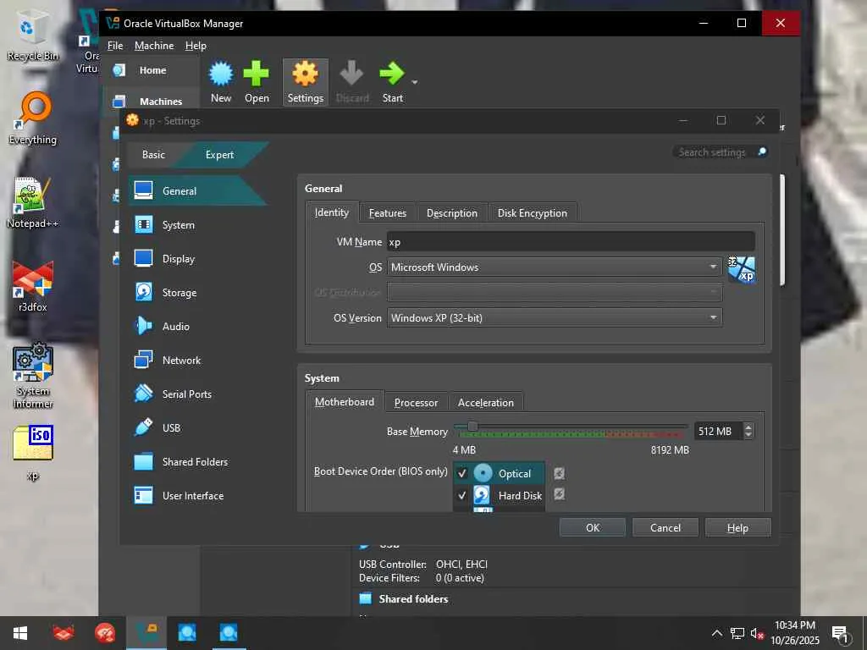Toggle the Hard Disk boot device checkbox
Viewport: 867px width, 650px height.
click(462, 495)
